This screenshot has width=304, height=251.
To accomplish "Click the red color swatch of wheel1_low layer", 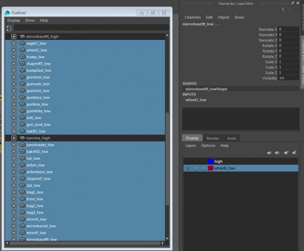I will click(x=210, y=168).
